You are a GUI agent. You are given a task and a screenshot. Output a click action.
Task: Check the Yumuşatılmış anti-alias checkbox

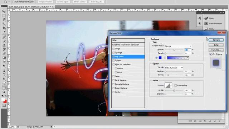176,85
